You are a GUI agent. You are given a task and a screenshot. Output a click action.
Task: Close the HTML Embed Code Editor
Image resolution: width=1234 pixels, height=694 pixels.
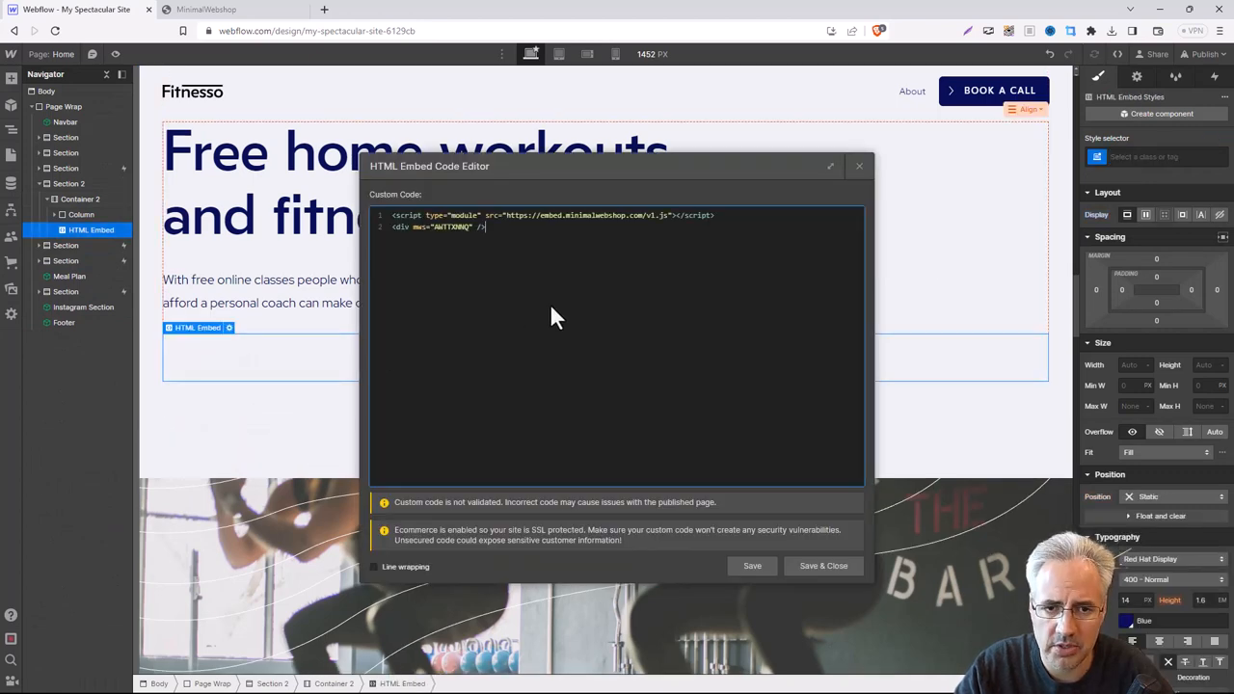[860, 166]
